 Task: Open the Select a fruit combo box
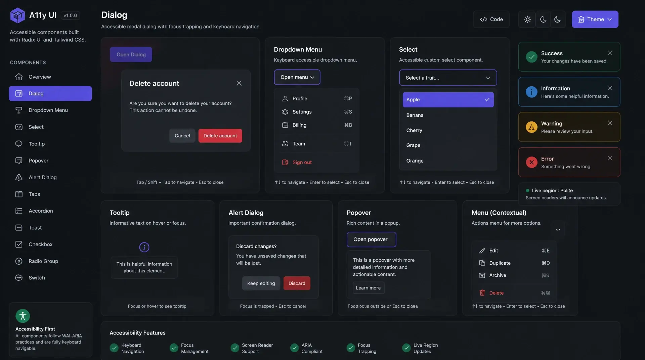448,78
